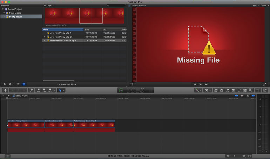Go to next edit in viewer

tap(206, 84)
